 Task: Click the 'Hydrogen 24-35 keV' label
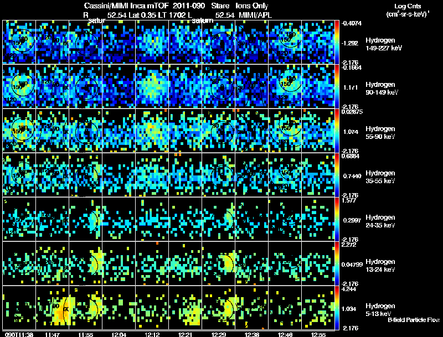(380, 221)
